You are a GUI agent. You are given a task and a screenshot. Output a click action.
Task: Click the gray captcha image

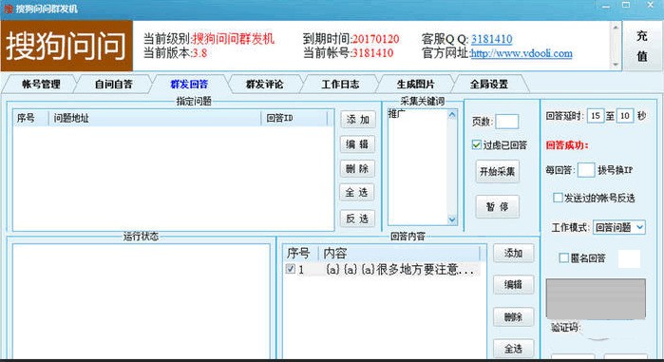click(596, 298)
